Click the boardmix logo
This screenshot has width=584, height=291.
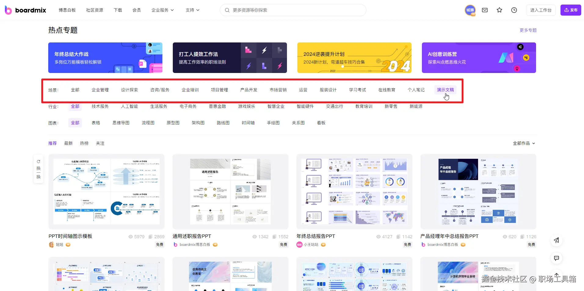click(25, 10)
